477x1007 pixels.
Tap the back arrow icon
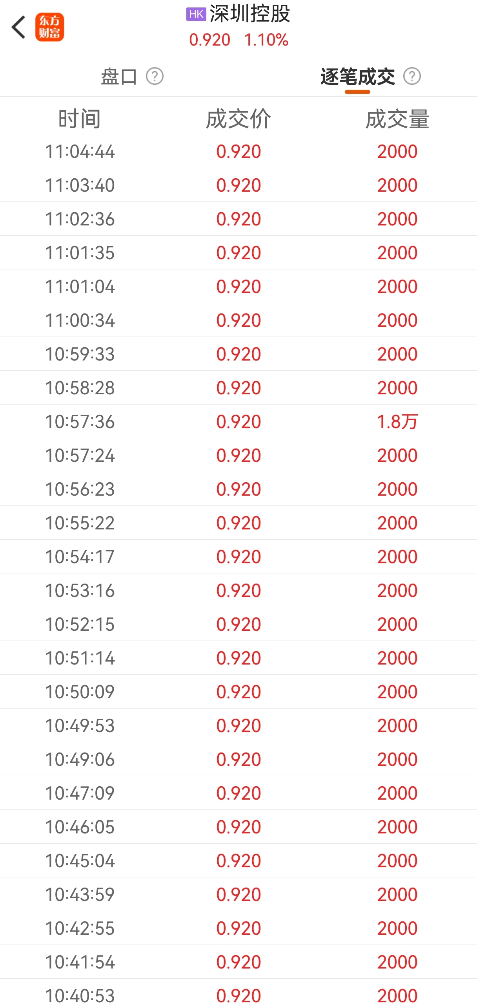point(18,27)
